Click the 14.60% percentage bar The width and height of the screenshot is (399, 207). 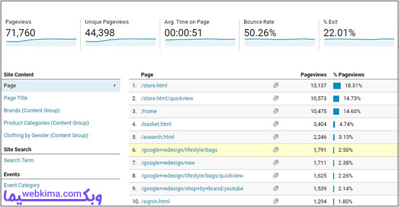pyautogui.click(x=336, y=111)
